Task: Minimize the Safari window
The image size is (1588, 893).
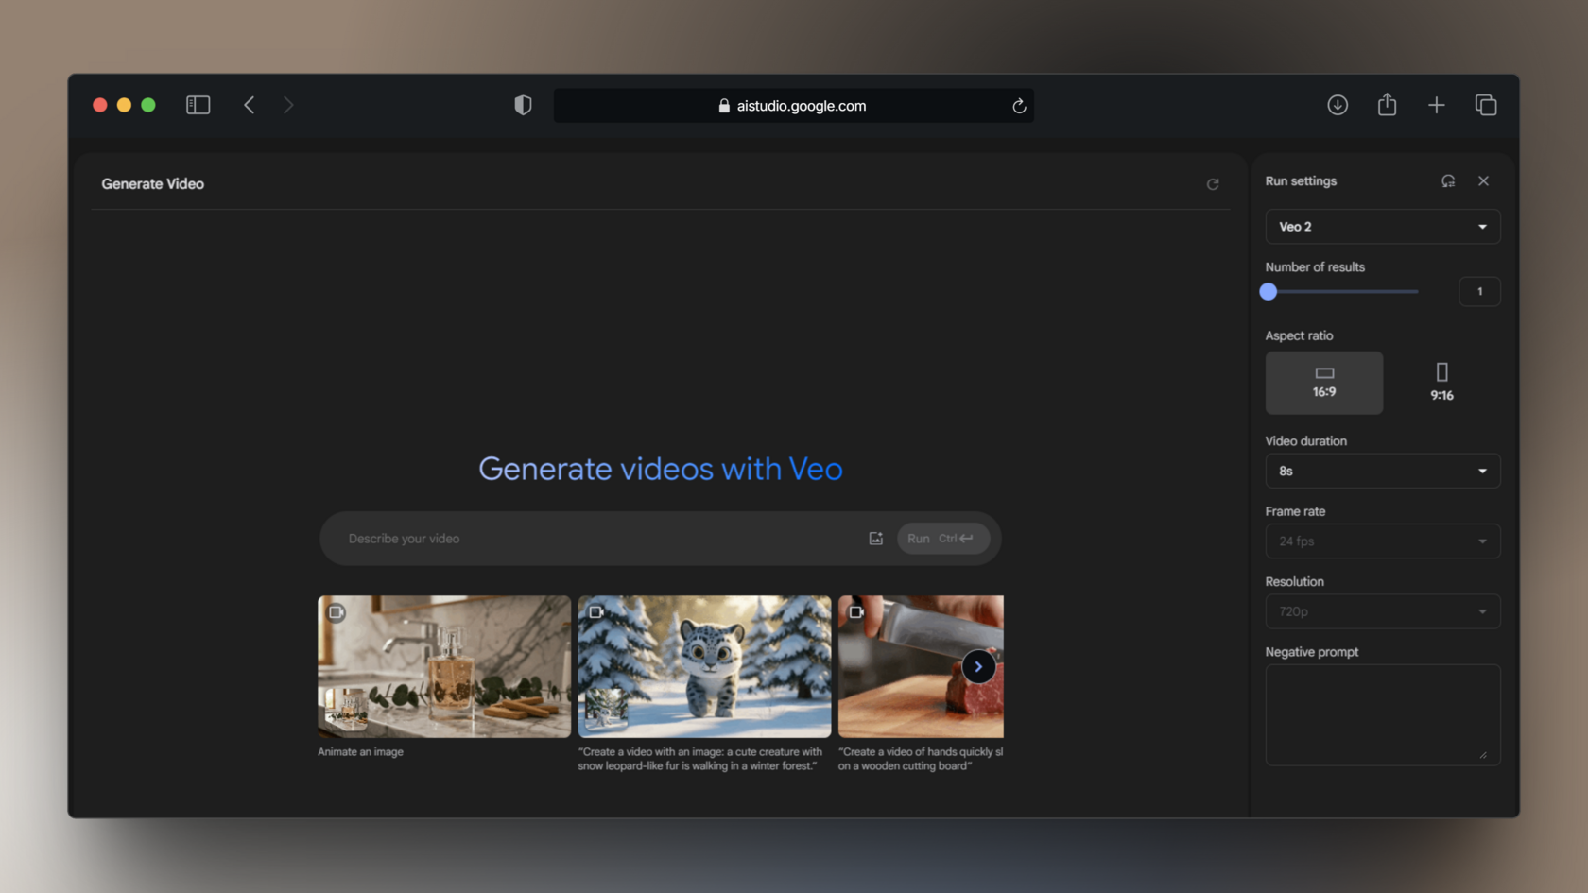Action: [x=124, y=105]
